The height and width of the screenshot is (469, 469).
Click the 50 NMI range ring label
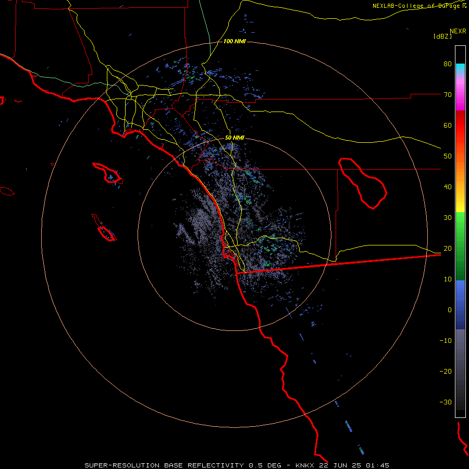[234, 138]
